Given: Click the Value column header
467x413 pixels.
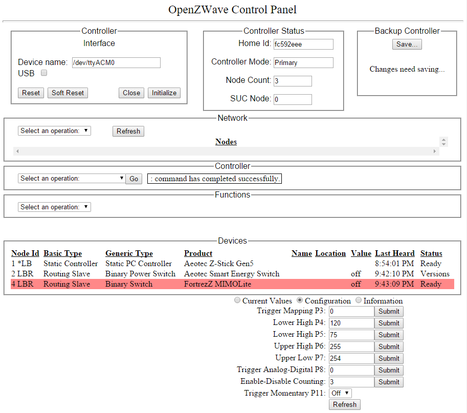Looking at the screenshot, I should click(x=361, y=253).
